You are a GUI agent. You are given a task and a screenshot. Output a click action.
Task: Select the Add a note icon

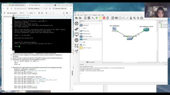point(113,18)
